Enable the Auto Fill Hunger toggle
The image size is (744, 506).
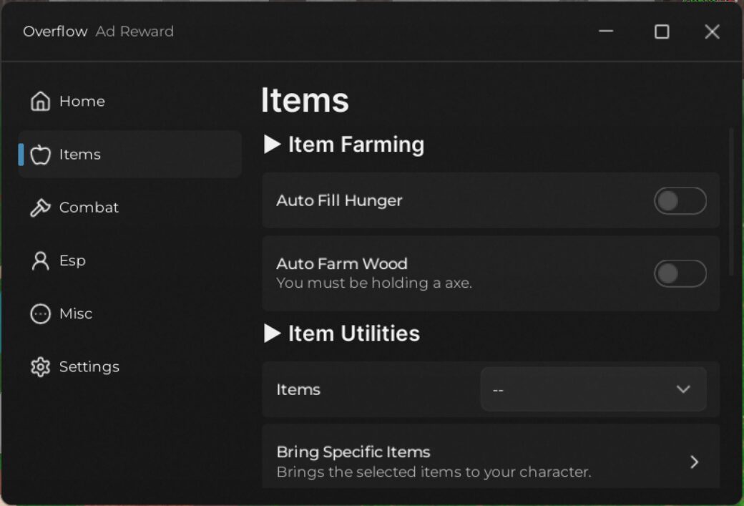coord(680,201)
